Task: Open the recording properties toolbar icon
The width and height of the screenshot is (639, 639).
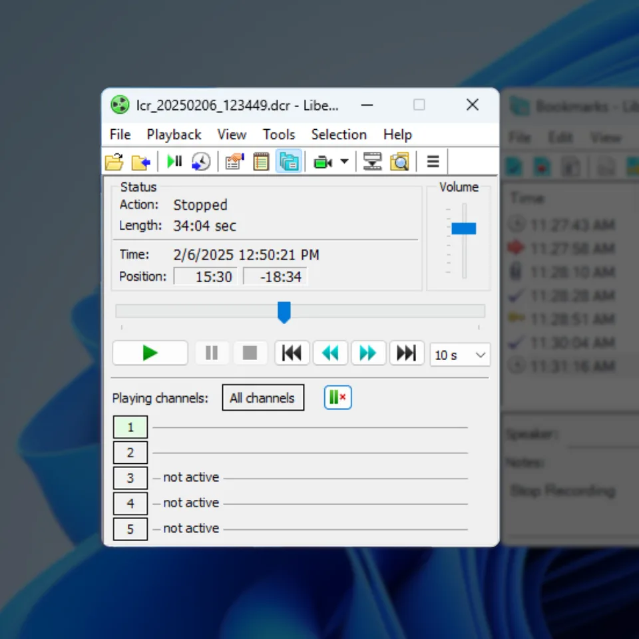Action: [x=234, y=162]
